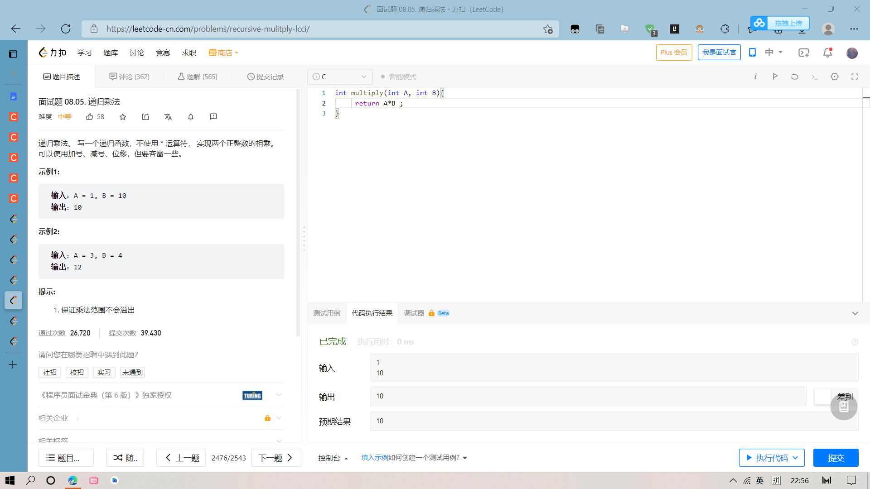Image resolution: width=870 pixels, height=489 pixels.
Task: Open the 商店 store dropdown
Action: [x=223, y=53]
